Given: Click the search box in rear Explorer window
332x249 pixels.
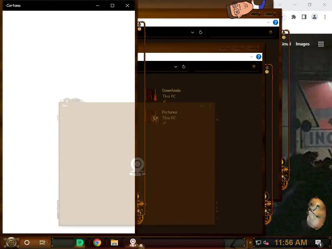Looking at the screenshot, I should coord(242,32).
